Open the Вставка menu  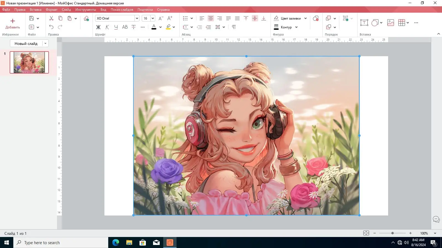36,10
